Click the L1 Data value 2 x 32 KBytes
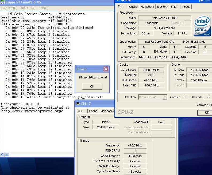The width and height of the screenshot is (212, 175). pyautogui.click(x=199, y=70)
